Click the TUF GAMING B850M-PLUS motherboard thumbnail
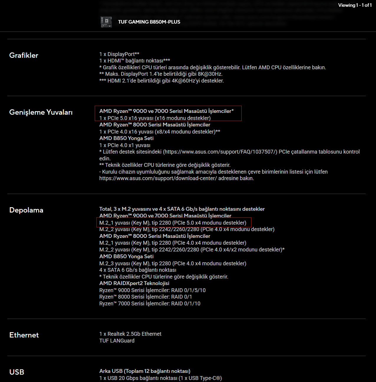The height and width of the screenshot is (382, 376). (x=106, y=22)
